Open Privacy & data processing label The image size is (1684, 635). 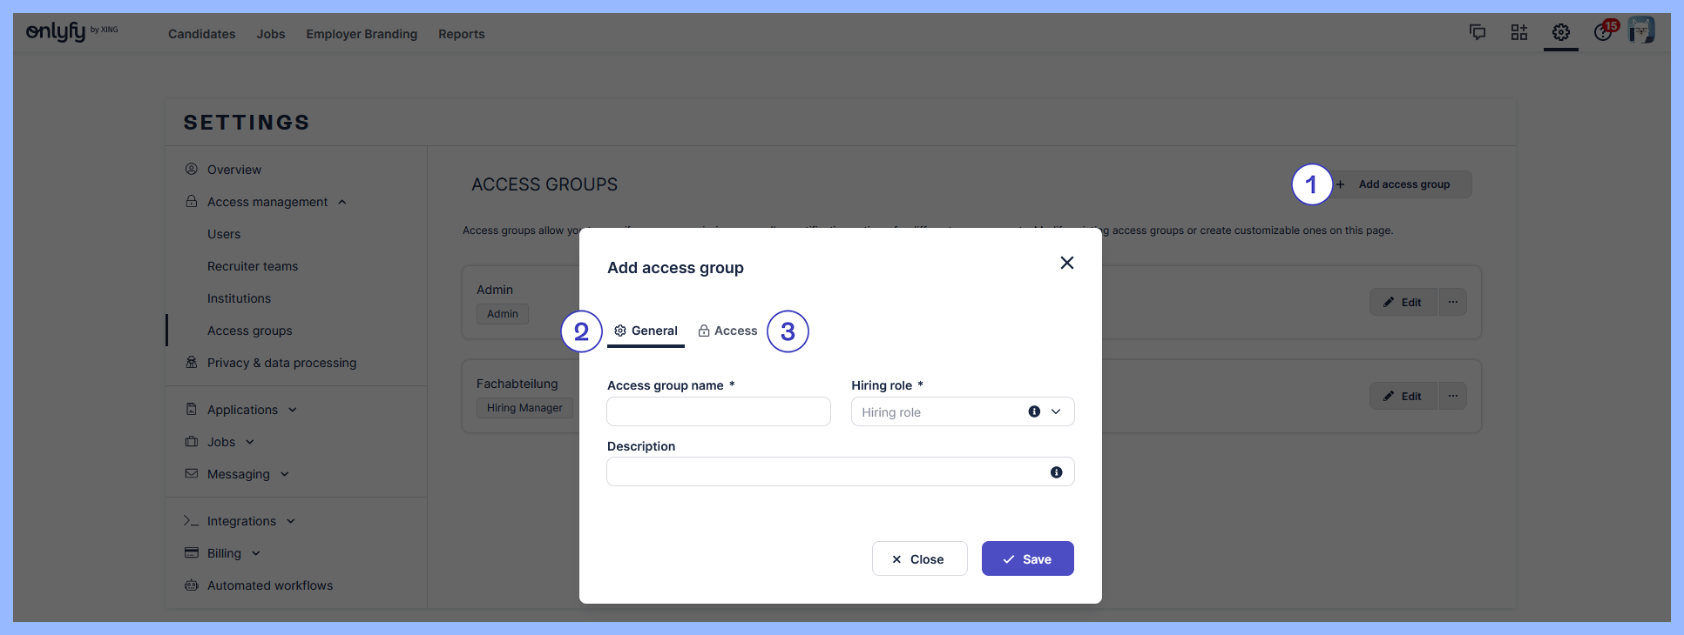click(x=282, y=363)
